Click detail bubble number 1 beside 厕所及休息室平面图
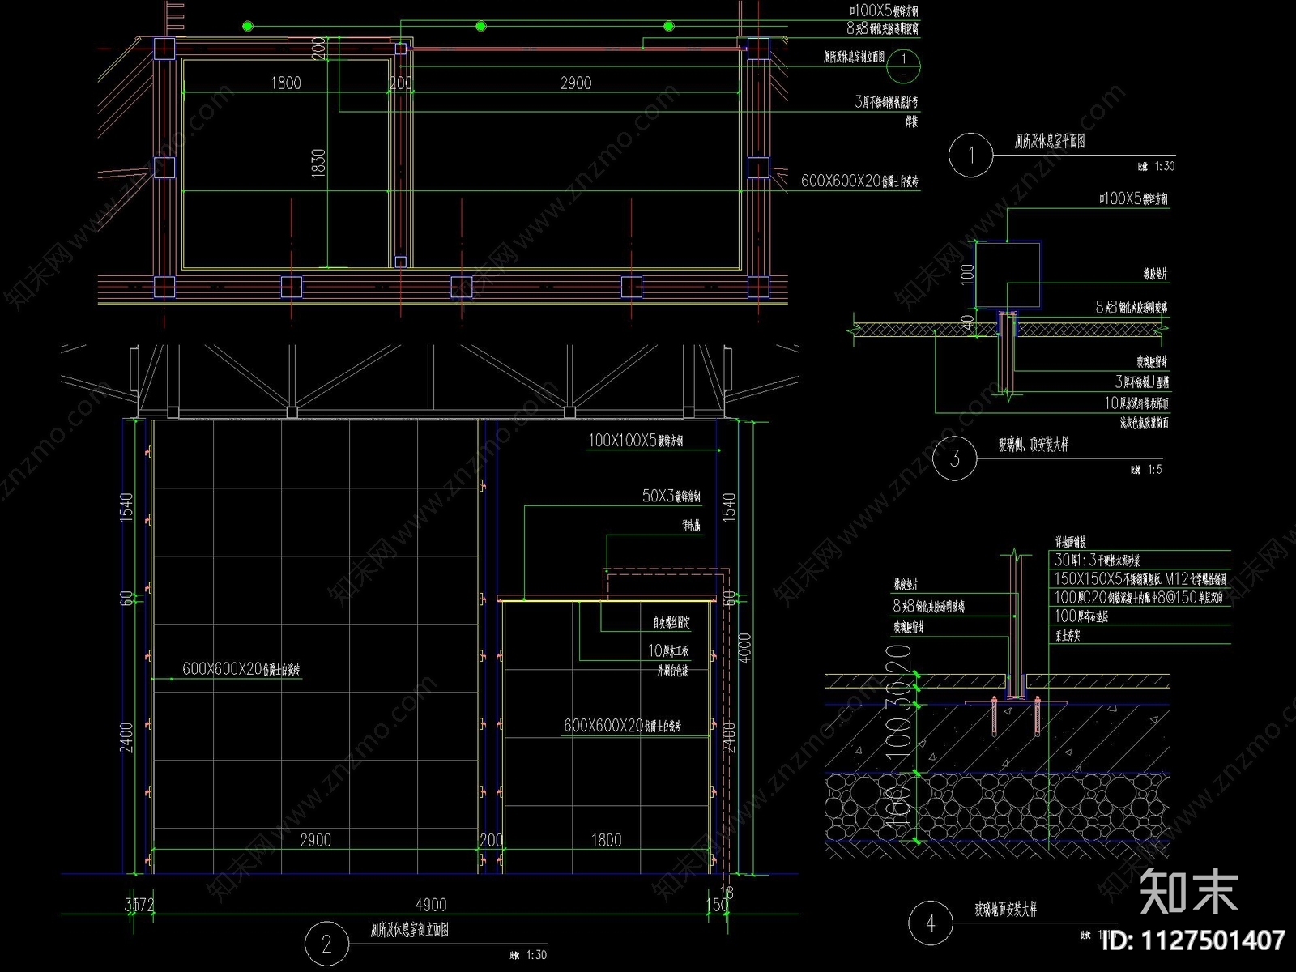Viewport: 1296px width, 972px height. tap(971, 154)
